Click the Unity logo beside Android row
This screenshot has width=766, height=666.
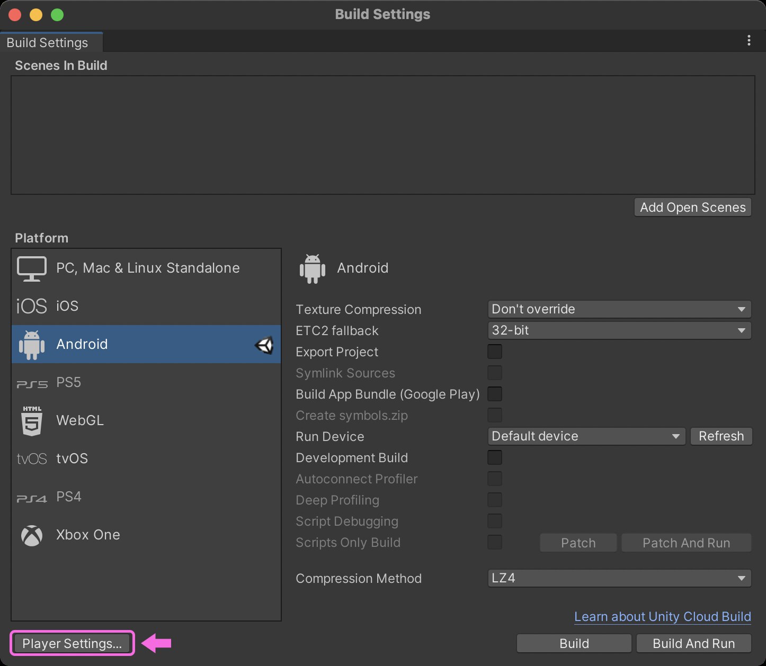264,345
